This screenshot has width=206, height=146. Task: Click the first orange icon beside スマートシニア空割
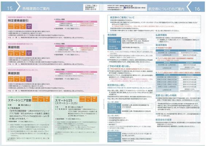click(35, 99)
